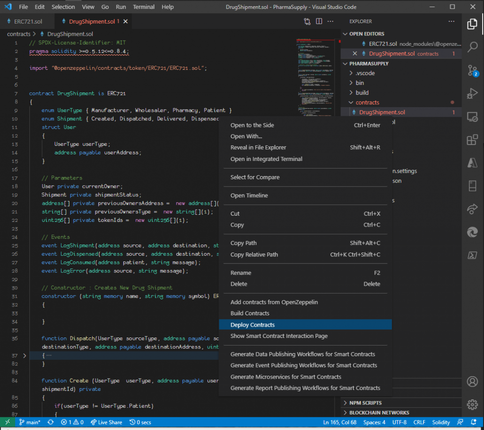Image resolution: width=484 pixels, height=430 pixels.
Task: Open the Manage gear icon
Action: (x=472, y=405)
